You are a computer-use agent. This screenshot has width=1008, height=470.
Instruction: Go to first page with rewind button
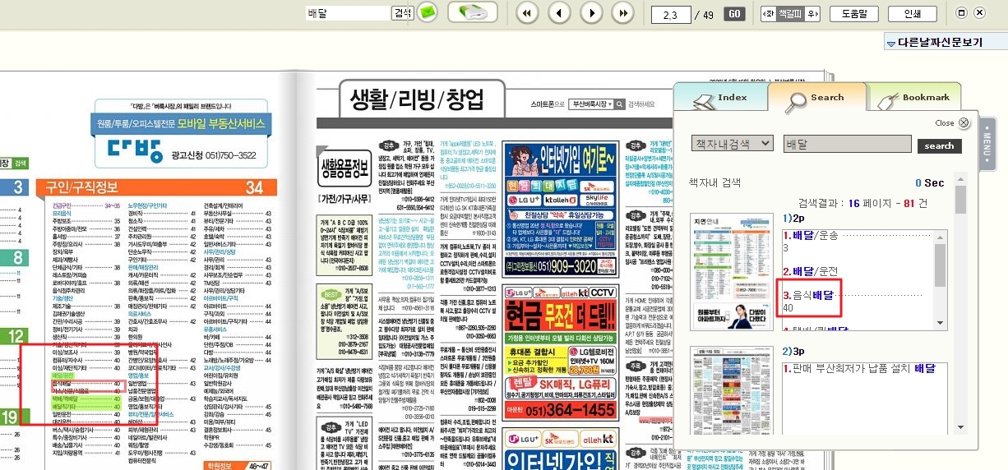click(527, 13)
